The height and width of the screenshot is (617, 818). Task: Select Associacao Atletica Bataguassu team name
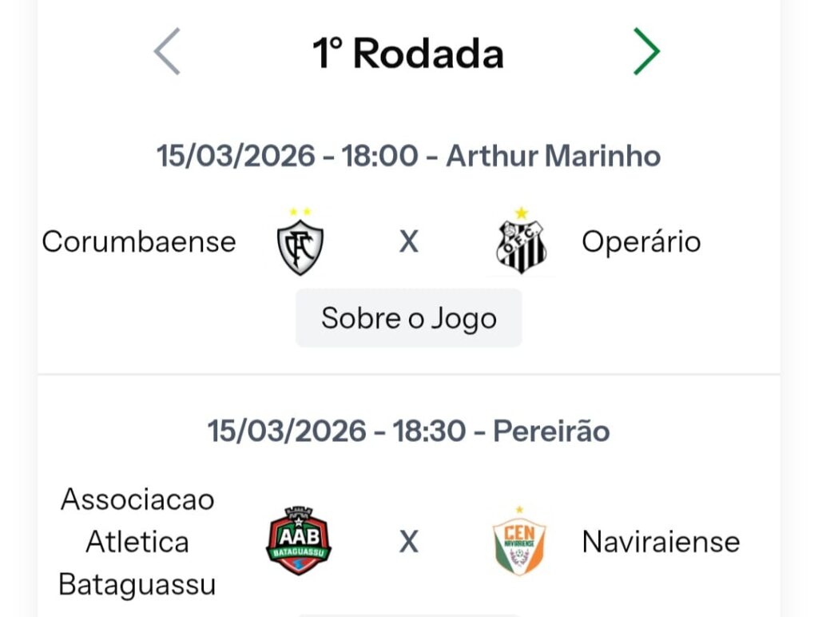[137, 543]
